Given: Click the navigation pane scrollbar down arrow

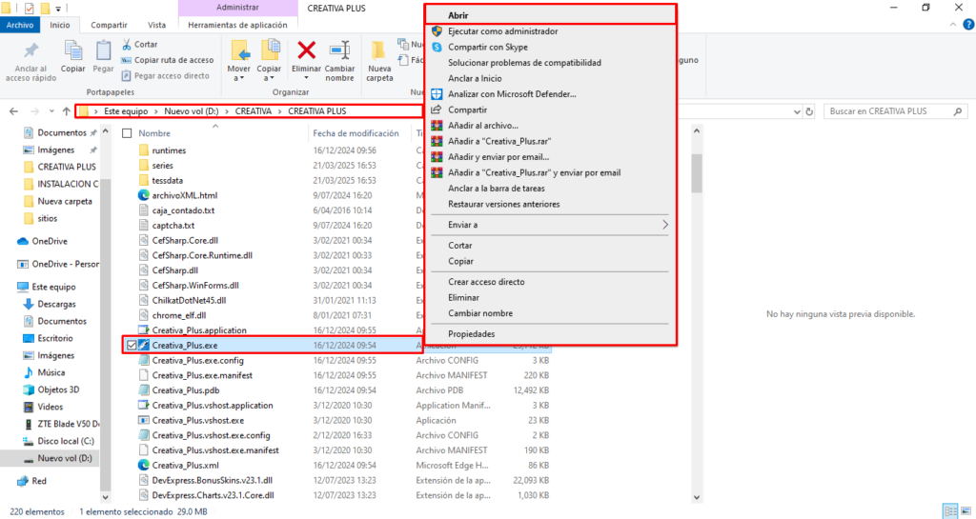Looking at the screenshot, I should pos(105,497).
